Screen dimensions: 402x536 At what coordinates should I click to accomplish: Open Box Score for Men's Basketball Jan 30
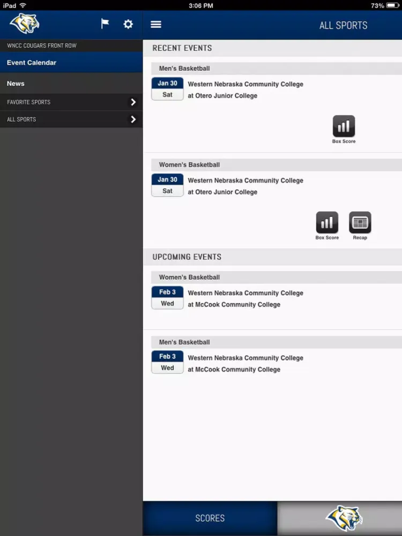tap(344, 130)
